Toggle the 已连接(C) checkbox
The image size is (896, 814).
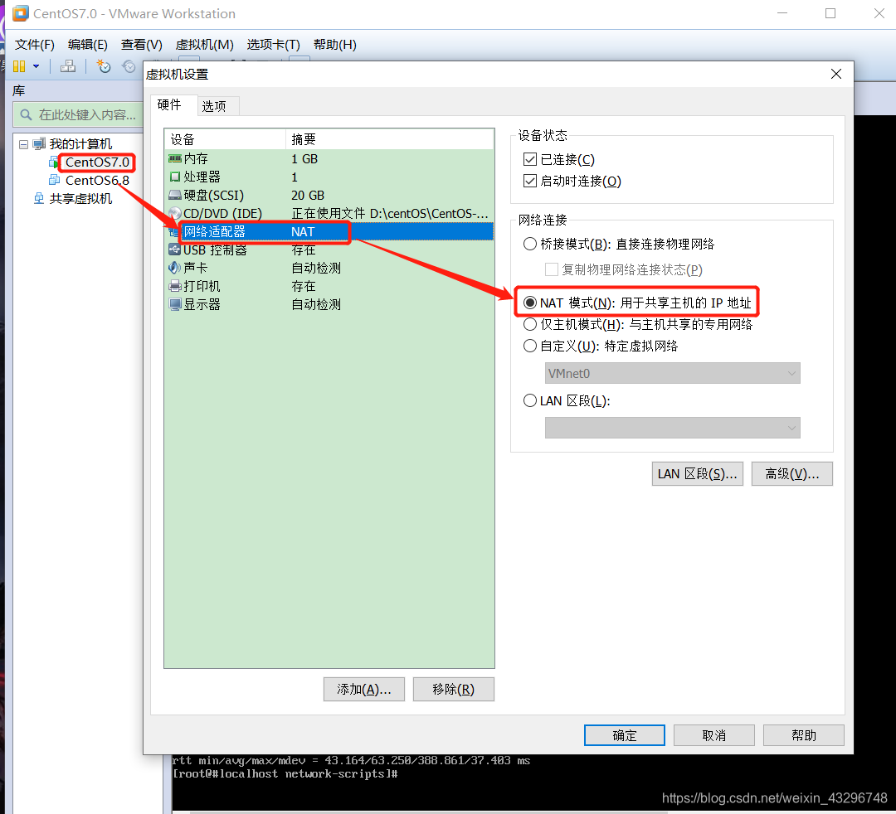click(530, 159)
